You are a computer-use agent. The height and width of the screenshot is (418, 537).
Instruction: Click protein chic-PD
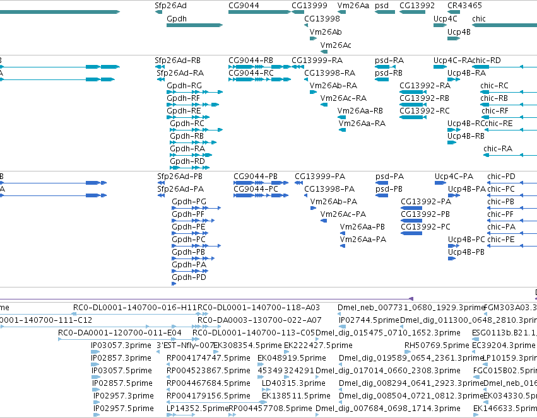pyautogui.click(x=502, y=177)
